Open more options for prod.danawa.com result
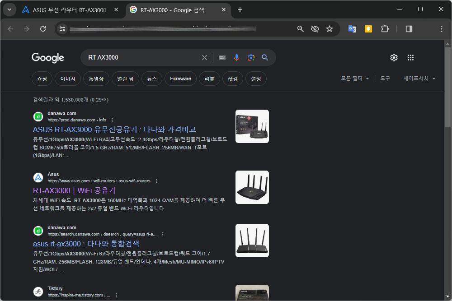Viewport: 452px width, 301px height. (x=112, y=120)
